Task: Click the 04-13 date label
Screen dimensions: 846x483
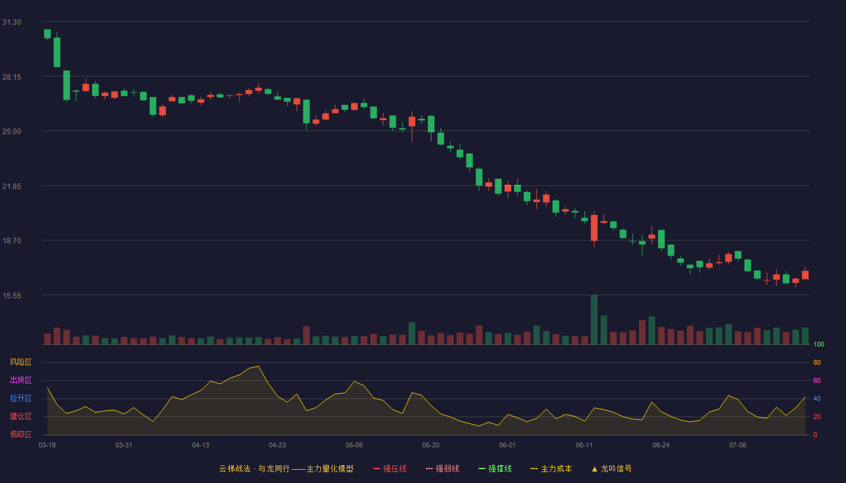Action: (x=201, y=445)
